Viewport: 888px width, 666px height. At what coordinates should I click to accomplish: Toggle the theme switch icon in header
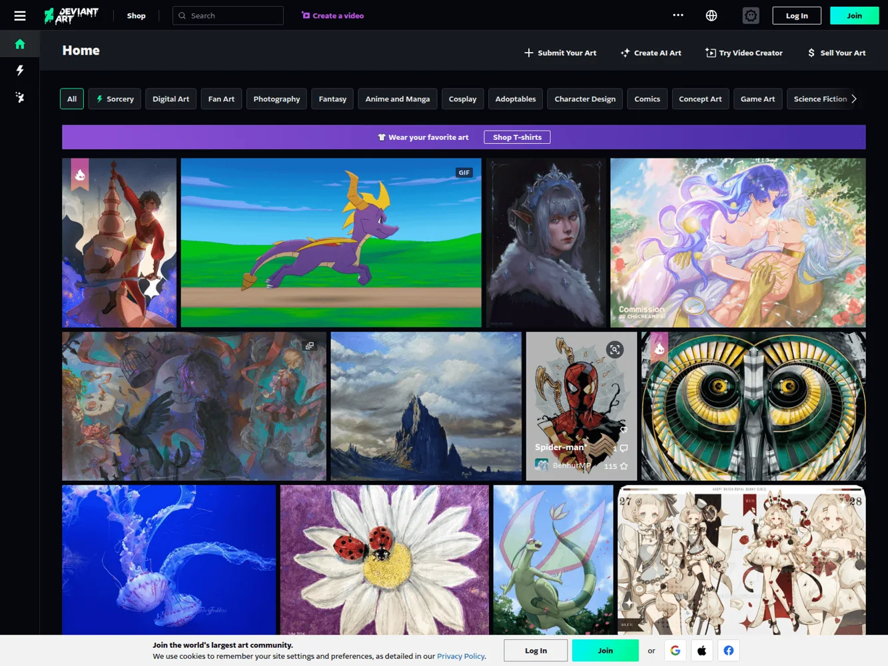tap(751, 15)
